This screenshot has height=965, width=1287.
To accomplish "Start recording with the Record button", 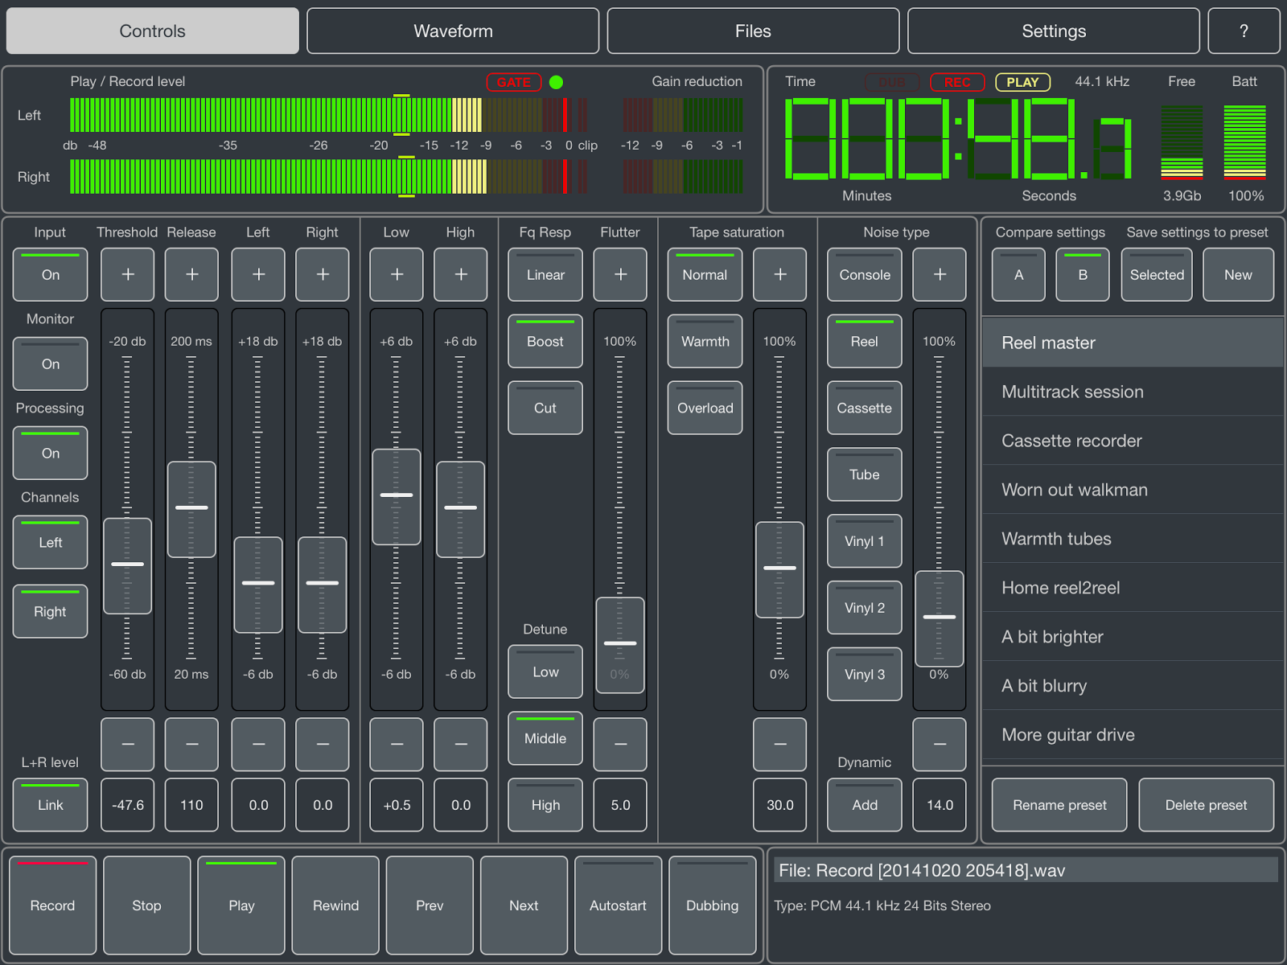I will coord(52,905).
